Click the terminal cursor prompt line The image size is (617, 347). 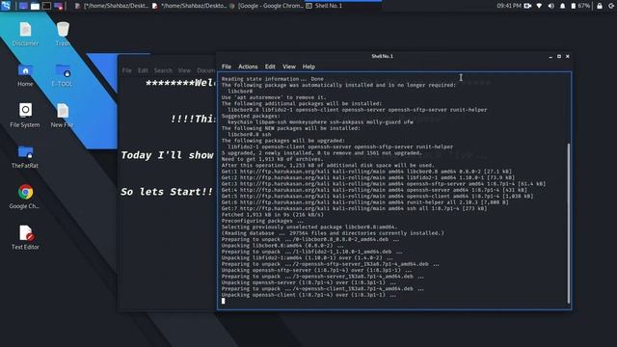coord(223,301)
